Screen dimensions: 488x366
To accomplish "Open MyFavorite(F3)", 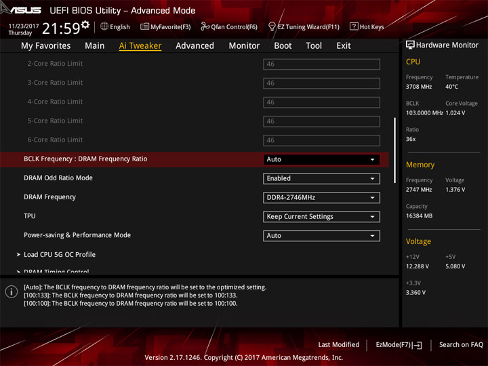I will coord(165,26).
